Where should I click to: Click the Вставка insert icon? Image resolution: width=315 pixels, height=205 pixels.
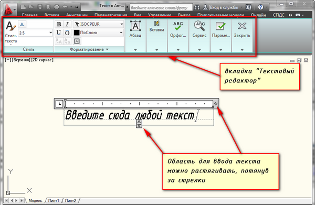click(x=156, y=24)
